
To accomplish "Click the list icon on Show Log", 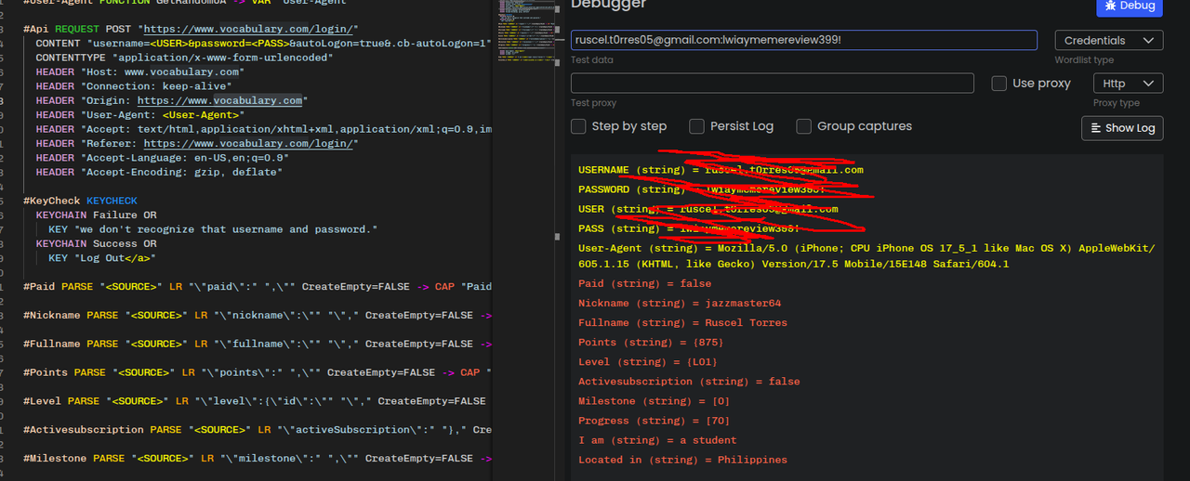I will (x=1096, y=128).
